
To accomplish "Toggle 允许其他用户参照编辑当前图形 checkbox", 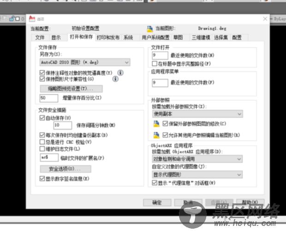I will pos(165,135).
